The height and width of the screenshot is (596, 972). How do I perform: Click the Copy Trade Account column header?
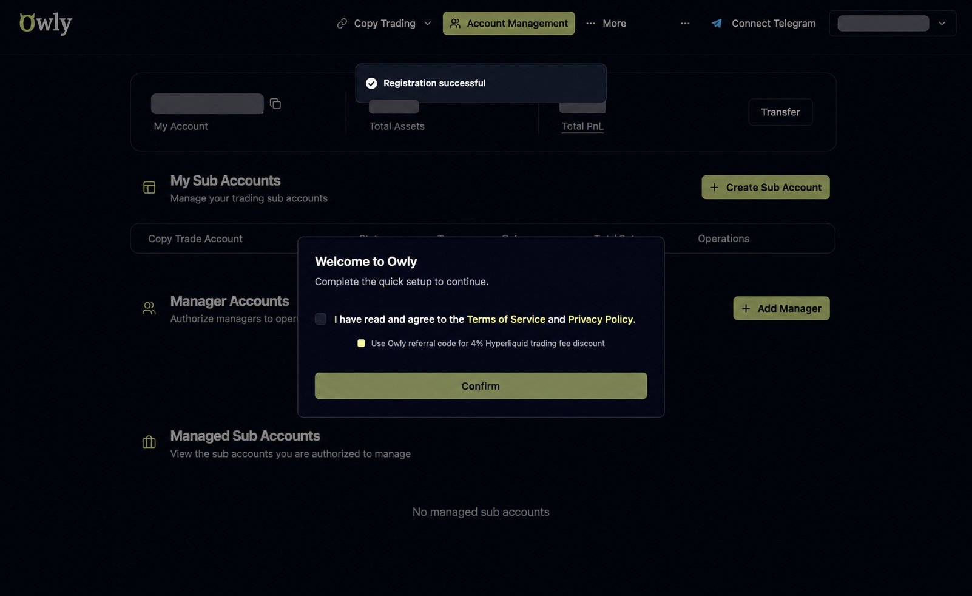tap(195, 239)
